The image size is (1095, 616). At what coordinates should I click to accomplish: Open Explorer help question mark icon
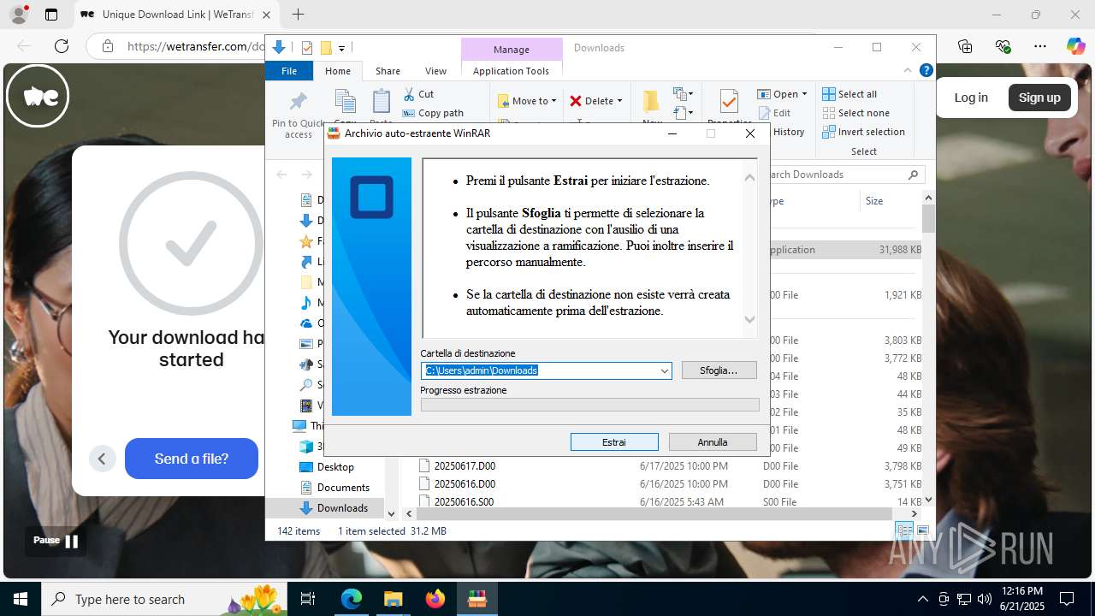(x=926, y=70)
